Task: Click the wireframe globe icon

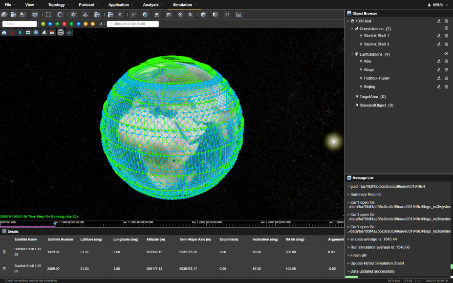Action: (61, 32)
